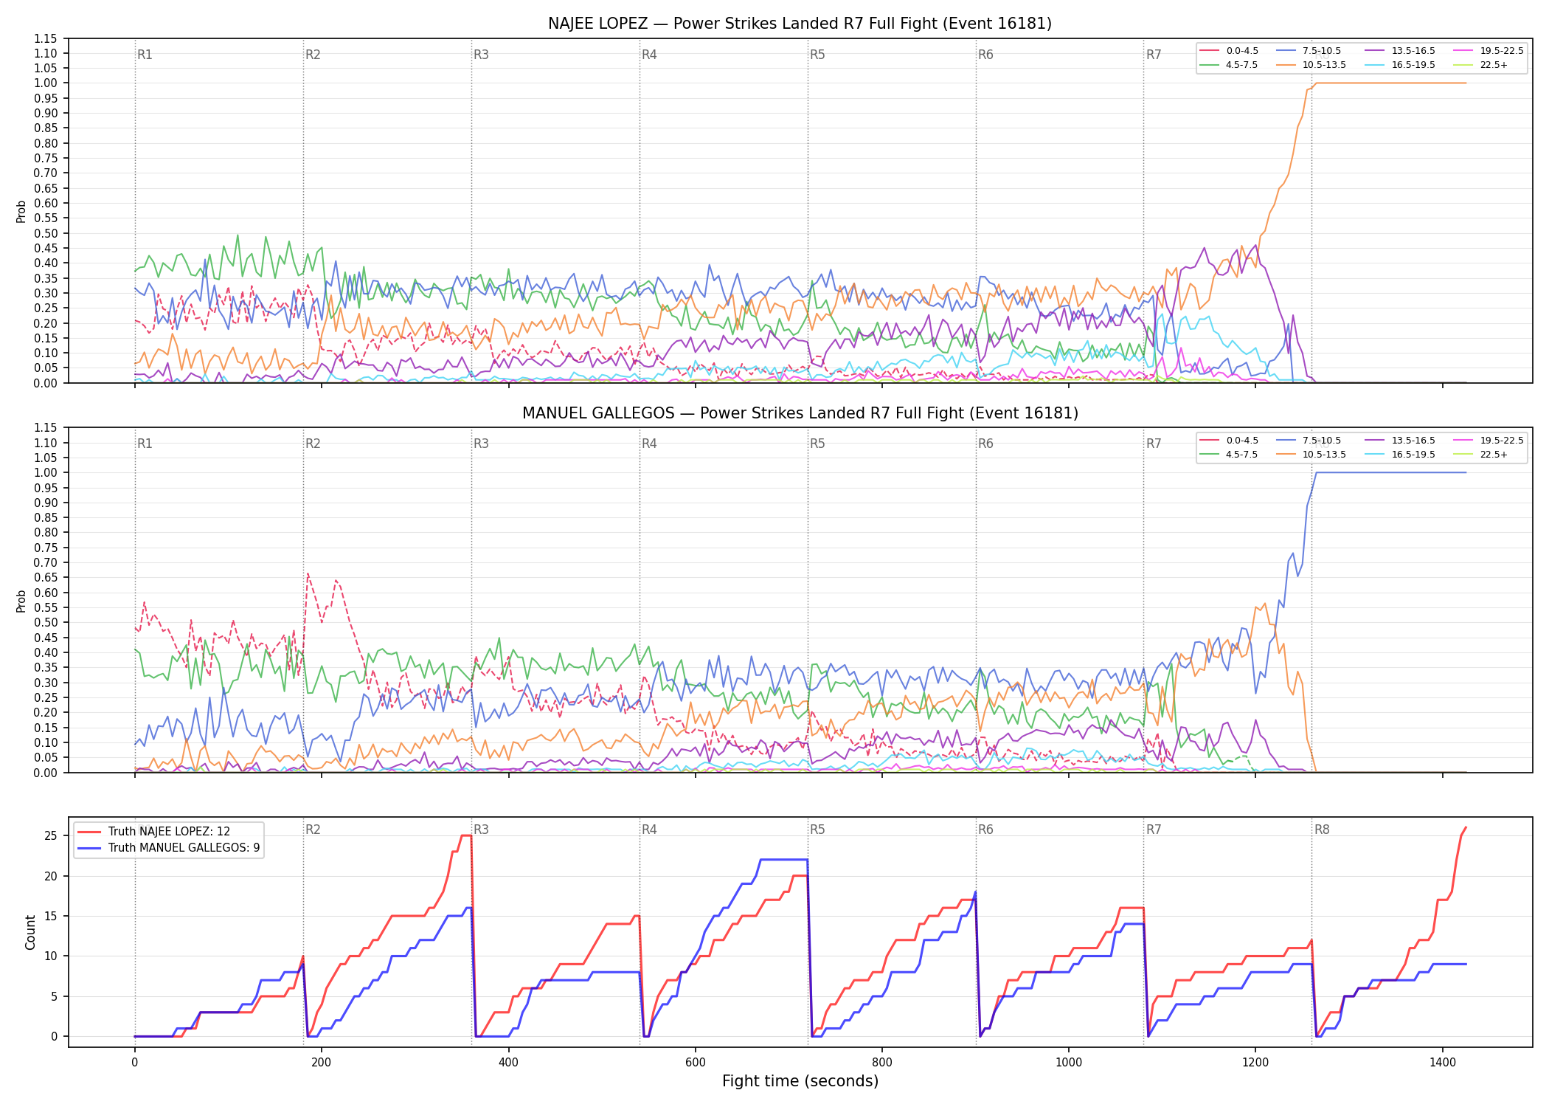This screenshot has width=1549, height=1107.
Task: Select the 'Count' y-axis label
Action: (x=30, y=932)
